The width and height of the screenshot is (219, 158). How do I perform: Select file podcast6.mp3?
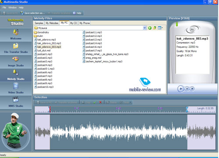(x=43, y=72)
